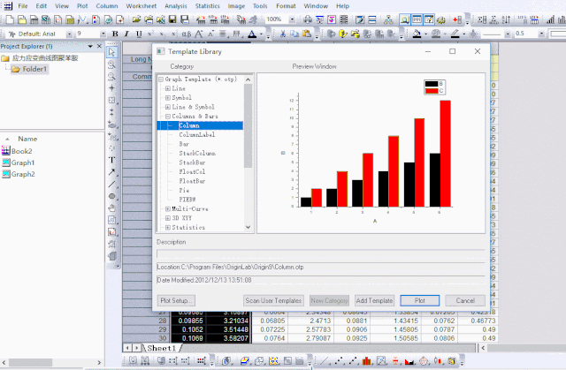
Task: Open the font name dropdown
Action: coord(69,34)
